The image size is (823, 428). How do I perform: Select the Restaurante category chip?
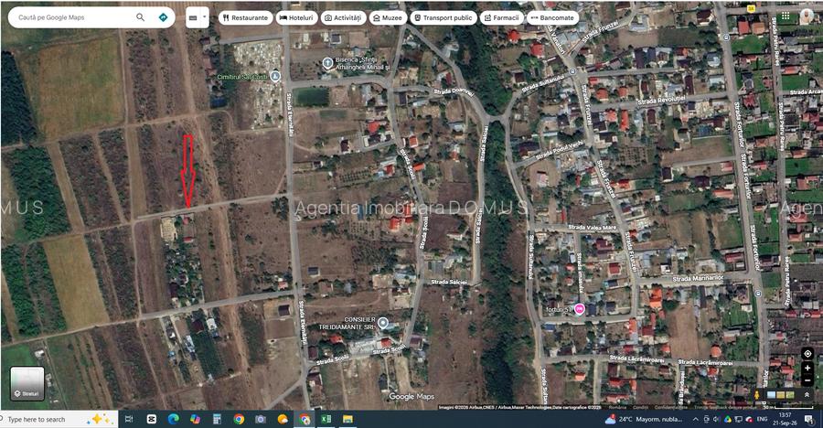(x=245, y=18)
